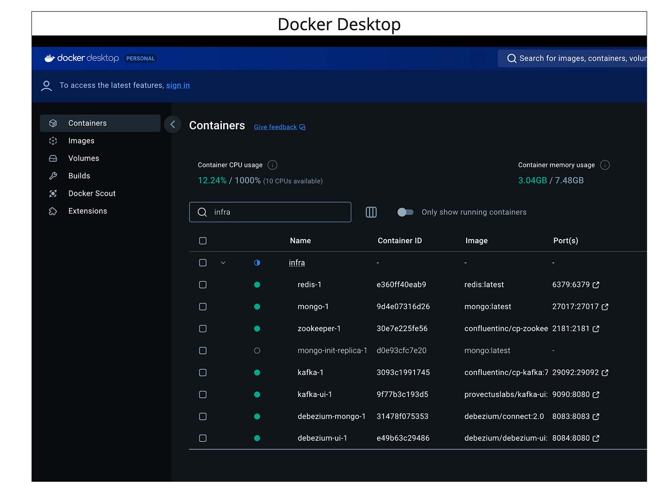Go to Extensions section
The height and width of the screenshot is (493, 658).
tap(100, 211)
